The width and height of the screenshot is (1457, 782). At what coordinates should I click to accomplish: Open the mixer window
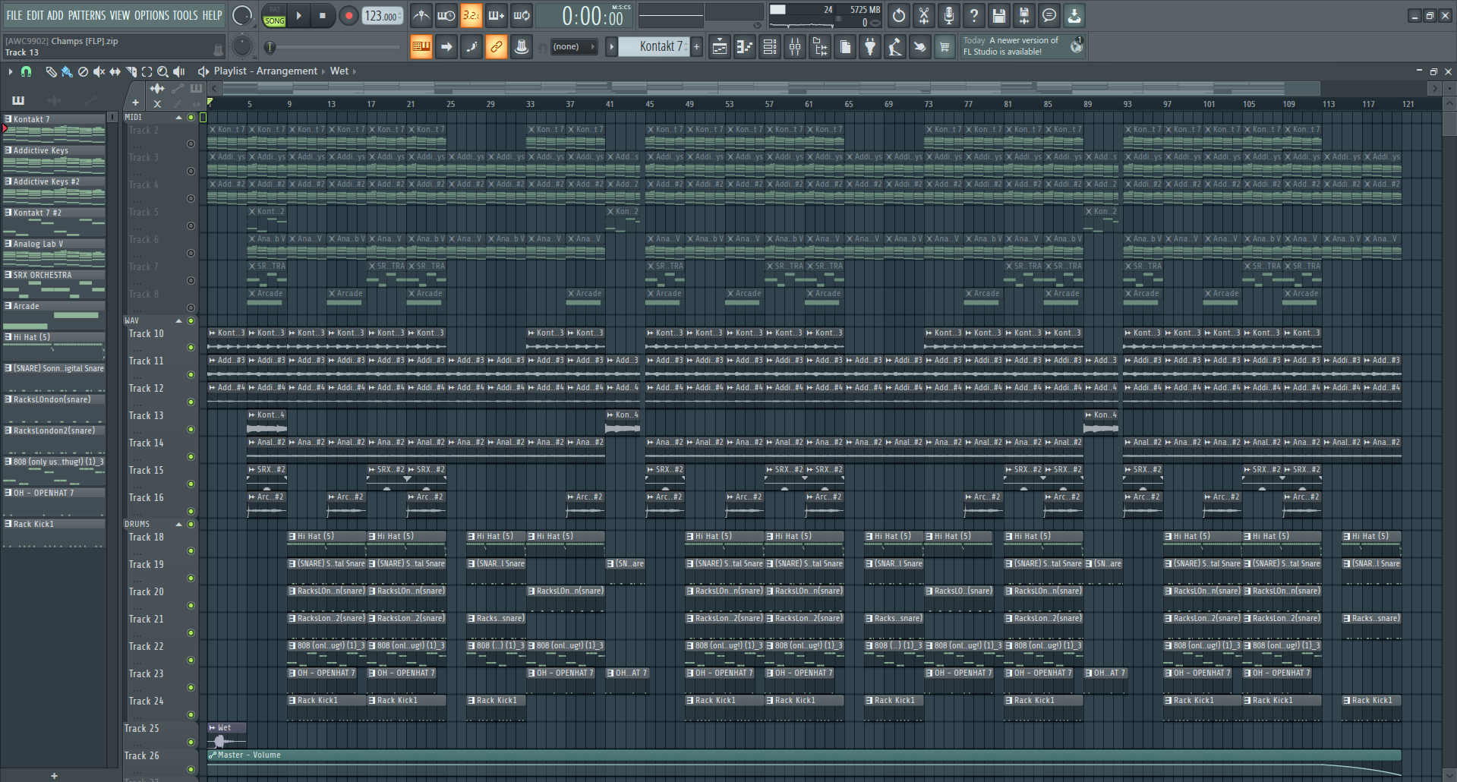[795, 47]
